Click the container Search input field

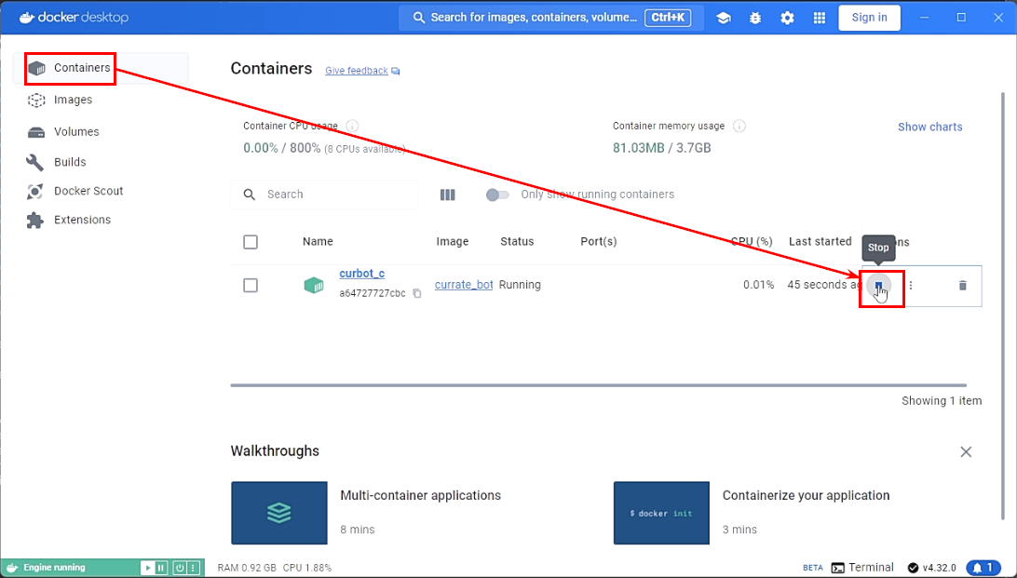coord(335,195)
